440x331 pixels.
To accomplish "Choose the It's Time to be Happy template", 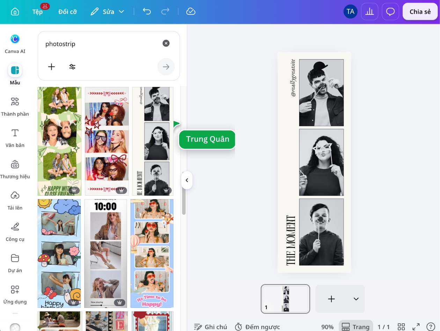I will (x=152, y=253).
